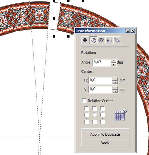Select the Rotate transformation icon
The height and width of the screenshot is (155, 149).
[93, 40]
